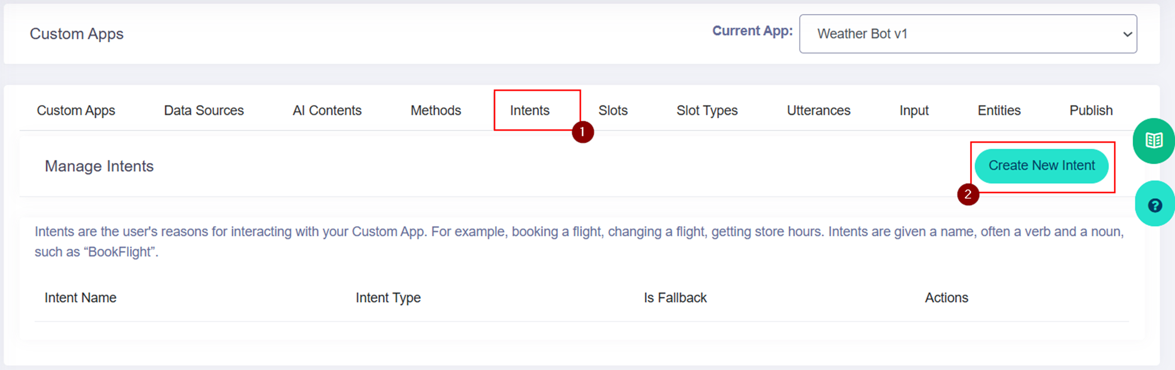Expand the Current App dropdown
The height and width of the screenshot is (370, 1175).
tap(968, 34)
